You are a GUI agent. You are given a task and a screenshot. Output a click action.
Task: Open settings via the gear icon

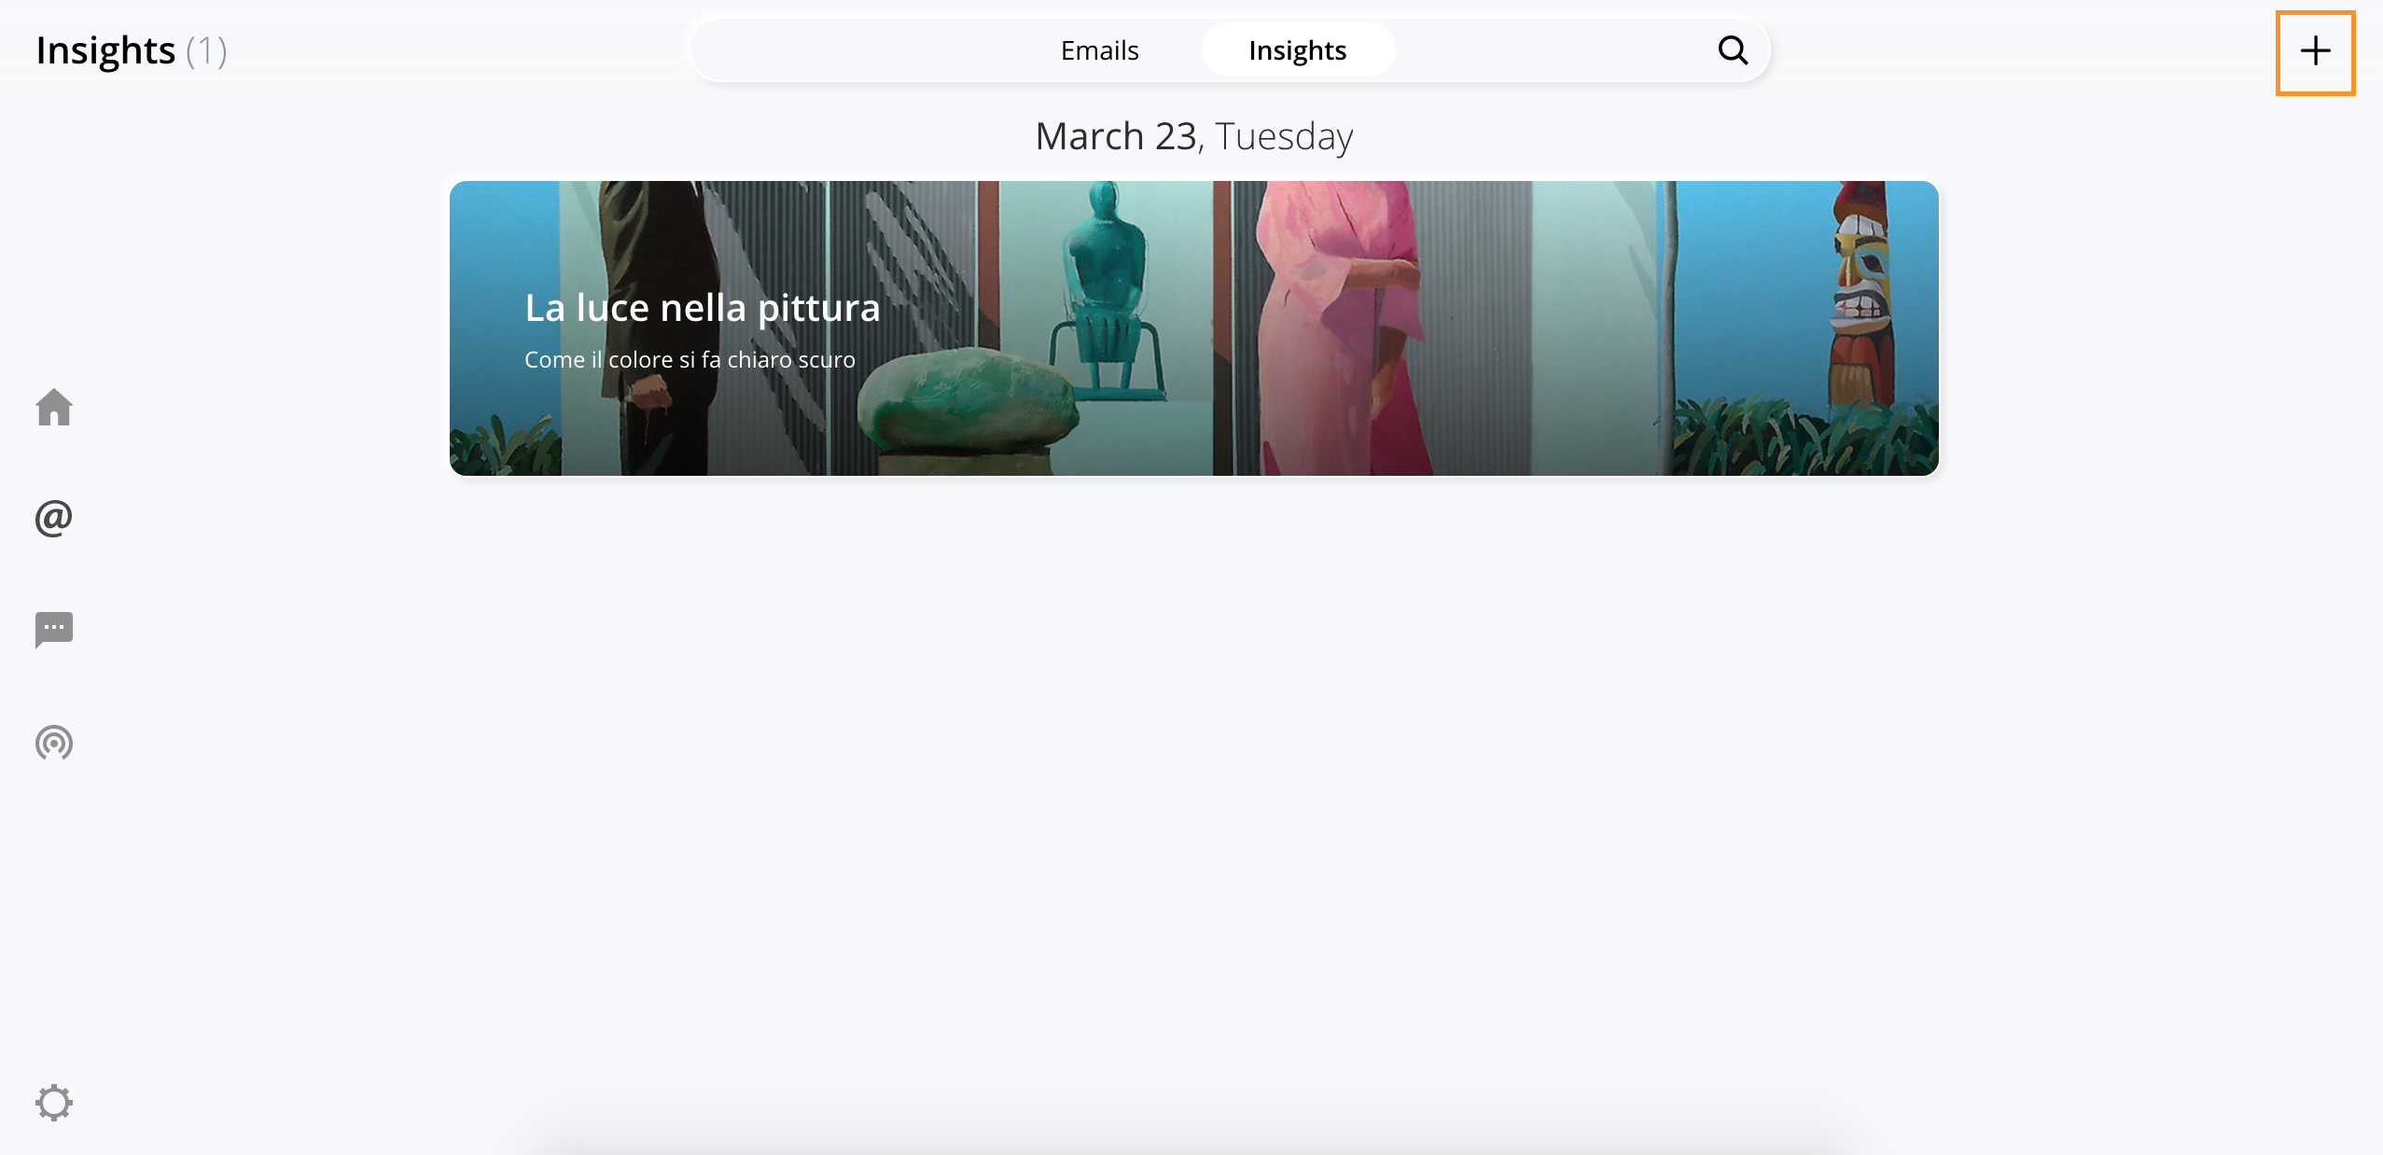54,1102
